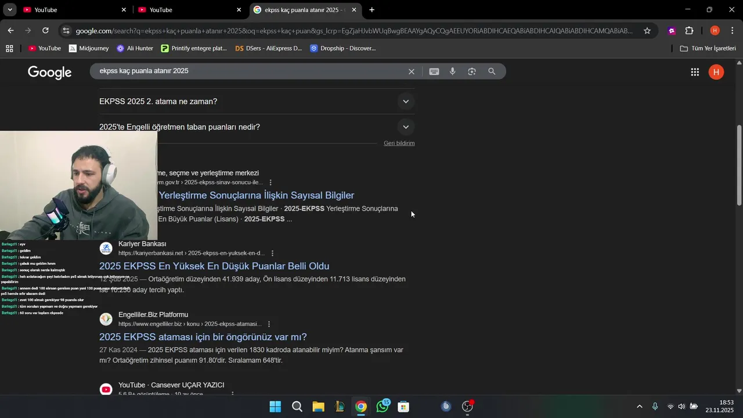Viewport: 743px width, 418px height.
Task: Go back with the browser back arrow
Action: click(11, 31)
